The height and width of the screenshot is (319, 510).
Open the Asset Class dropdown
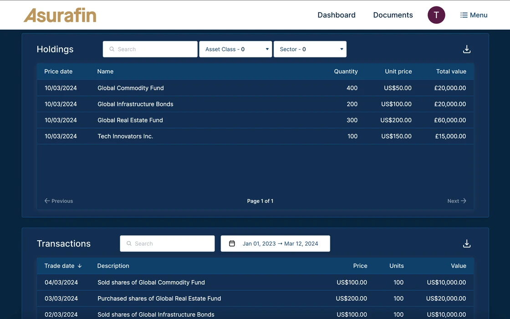[x=235, y=49]
